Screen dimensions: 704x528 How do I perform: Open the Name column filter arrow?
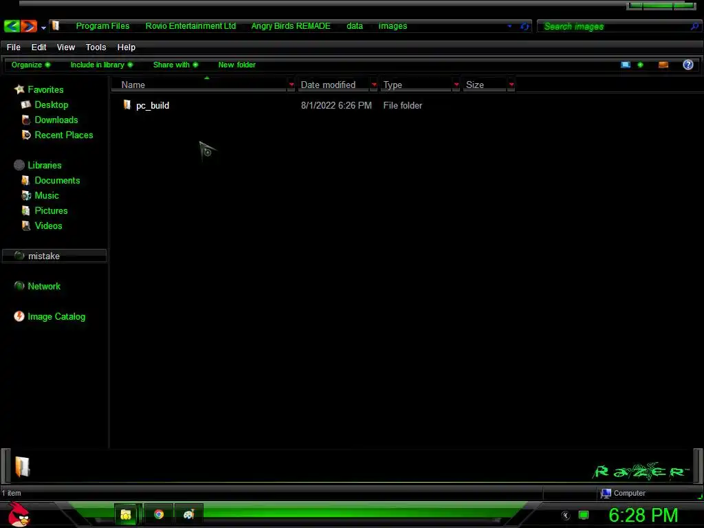(291, 85)
